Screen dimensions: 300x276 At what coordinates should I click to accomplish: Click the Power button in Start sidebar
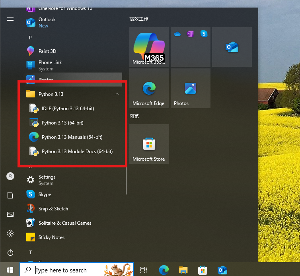click(x=10, y=253)
